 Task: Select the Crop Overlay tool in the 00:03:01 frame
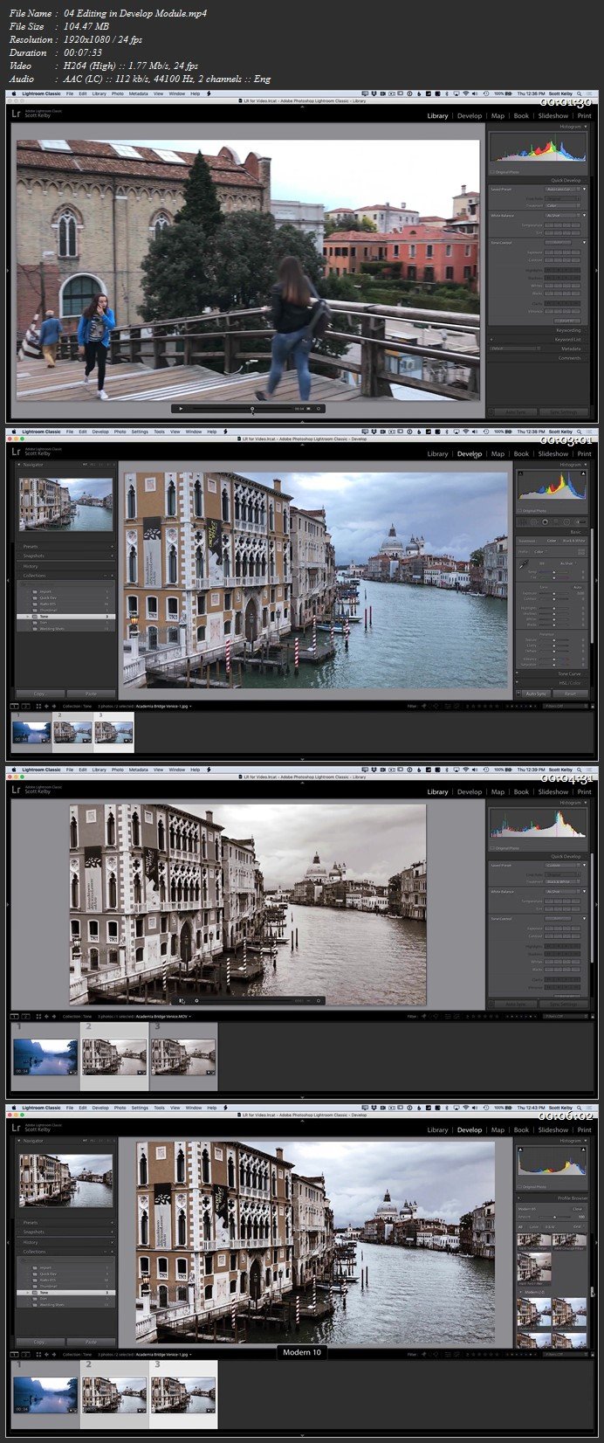[x=522, y=521]
